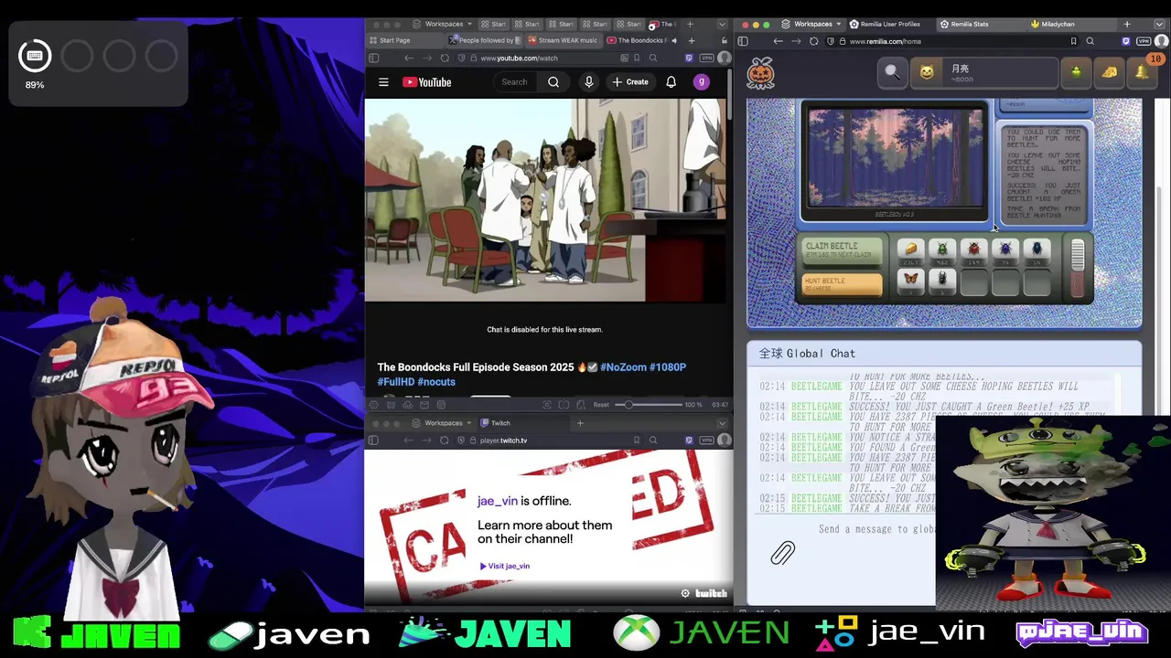The image size is (1171, 658).
Task: Mute audio on The Boondocks tab
Action: 674,40
